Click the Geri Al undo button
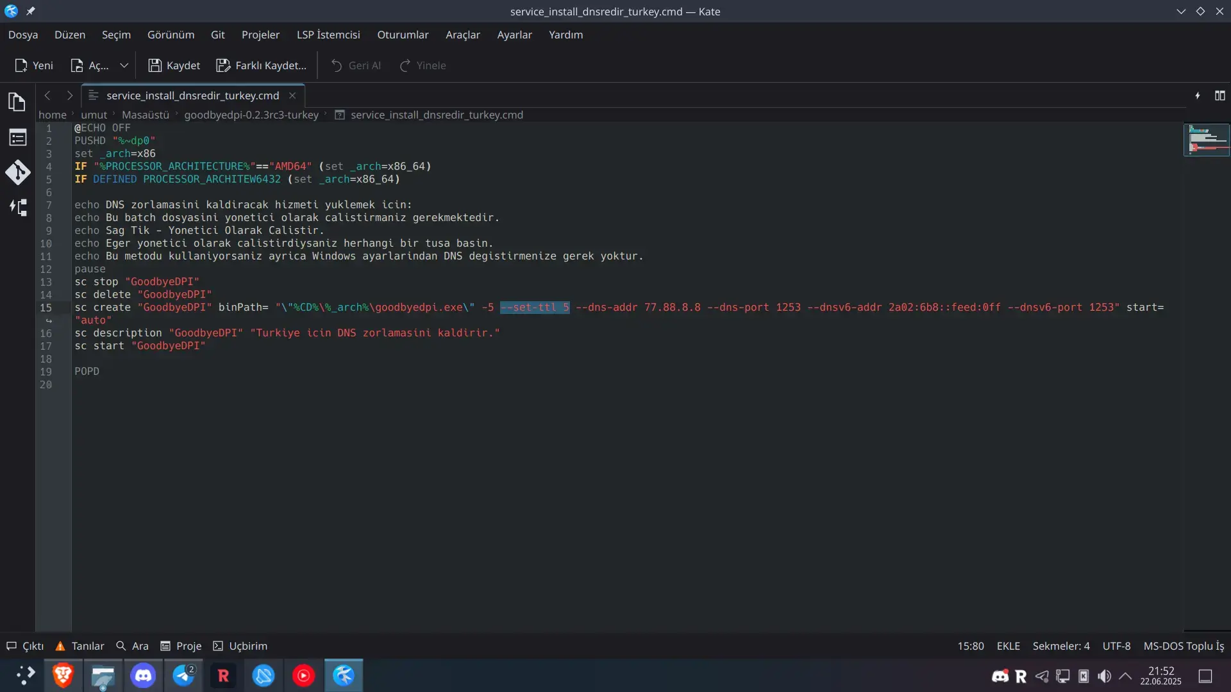This screenshot has width=1231, height=692. 356,65
